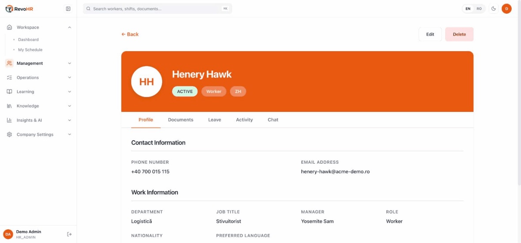The image size is (521, 243).
Task: Toggle dark mode moon icon
Action: point(494,9)
